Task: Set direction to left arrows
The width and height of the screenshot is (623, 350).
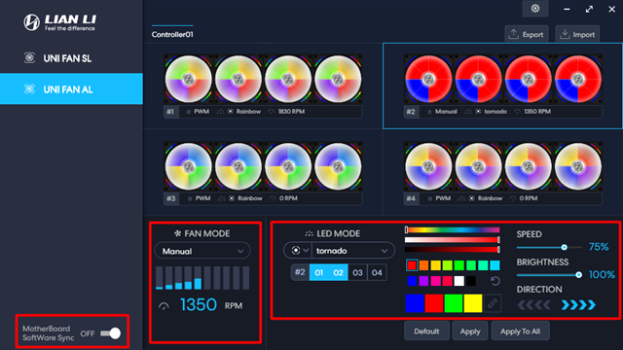Action: click(x=533, y=304)
